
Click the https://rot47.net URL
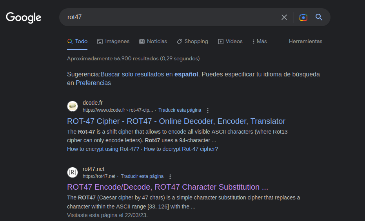click(x=99, y=176)
